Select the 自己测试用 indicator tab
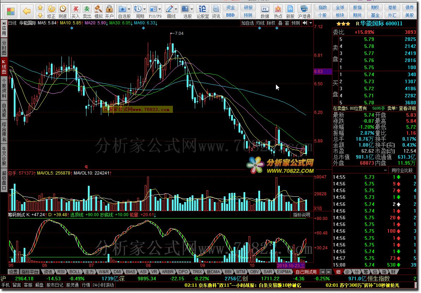Screen dimensions: 421x293 306,272
